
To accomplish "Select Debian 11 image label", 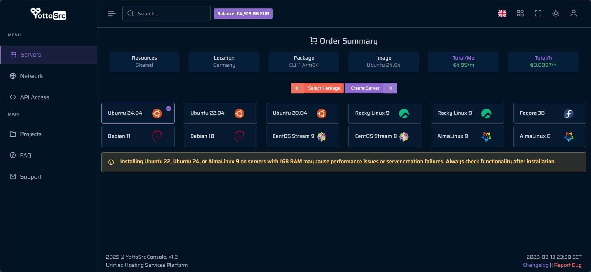I will [119, 136].
